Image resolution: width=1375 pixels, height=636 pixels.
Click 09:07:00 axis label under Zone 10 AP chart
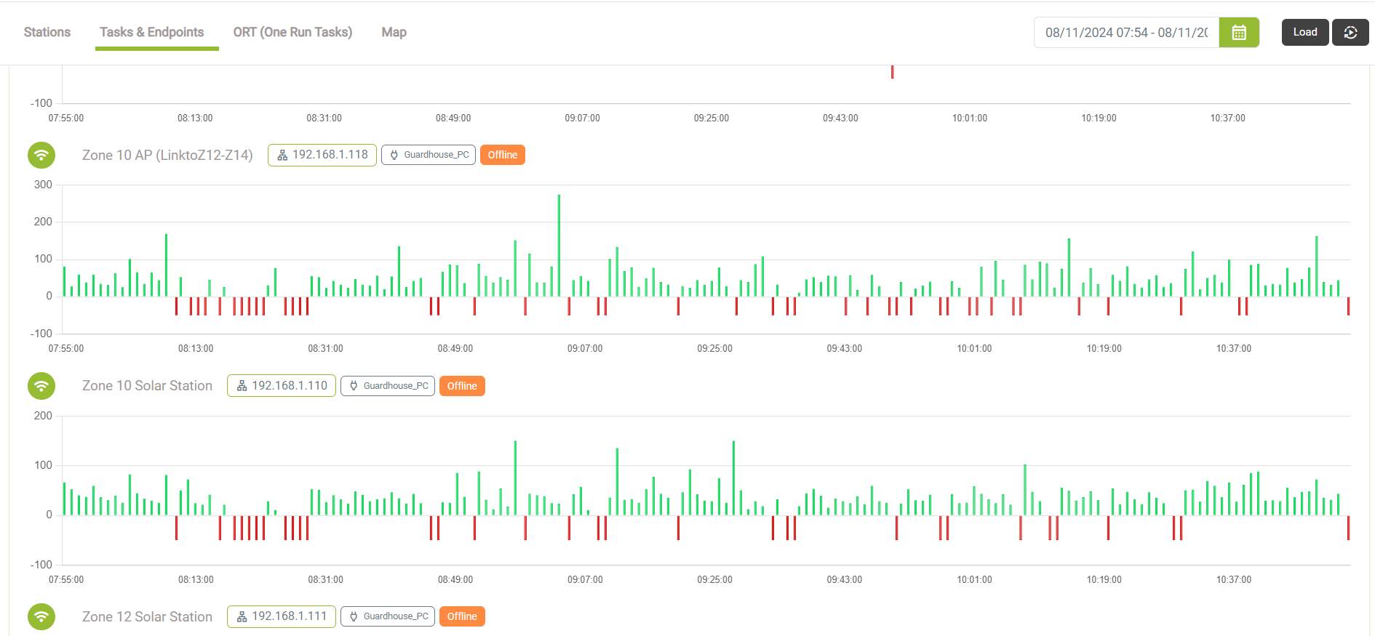point(585,349)
